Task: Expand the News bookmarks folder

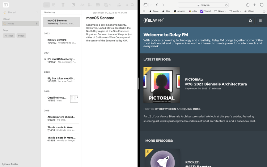Action: pos(220,11)
